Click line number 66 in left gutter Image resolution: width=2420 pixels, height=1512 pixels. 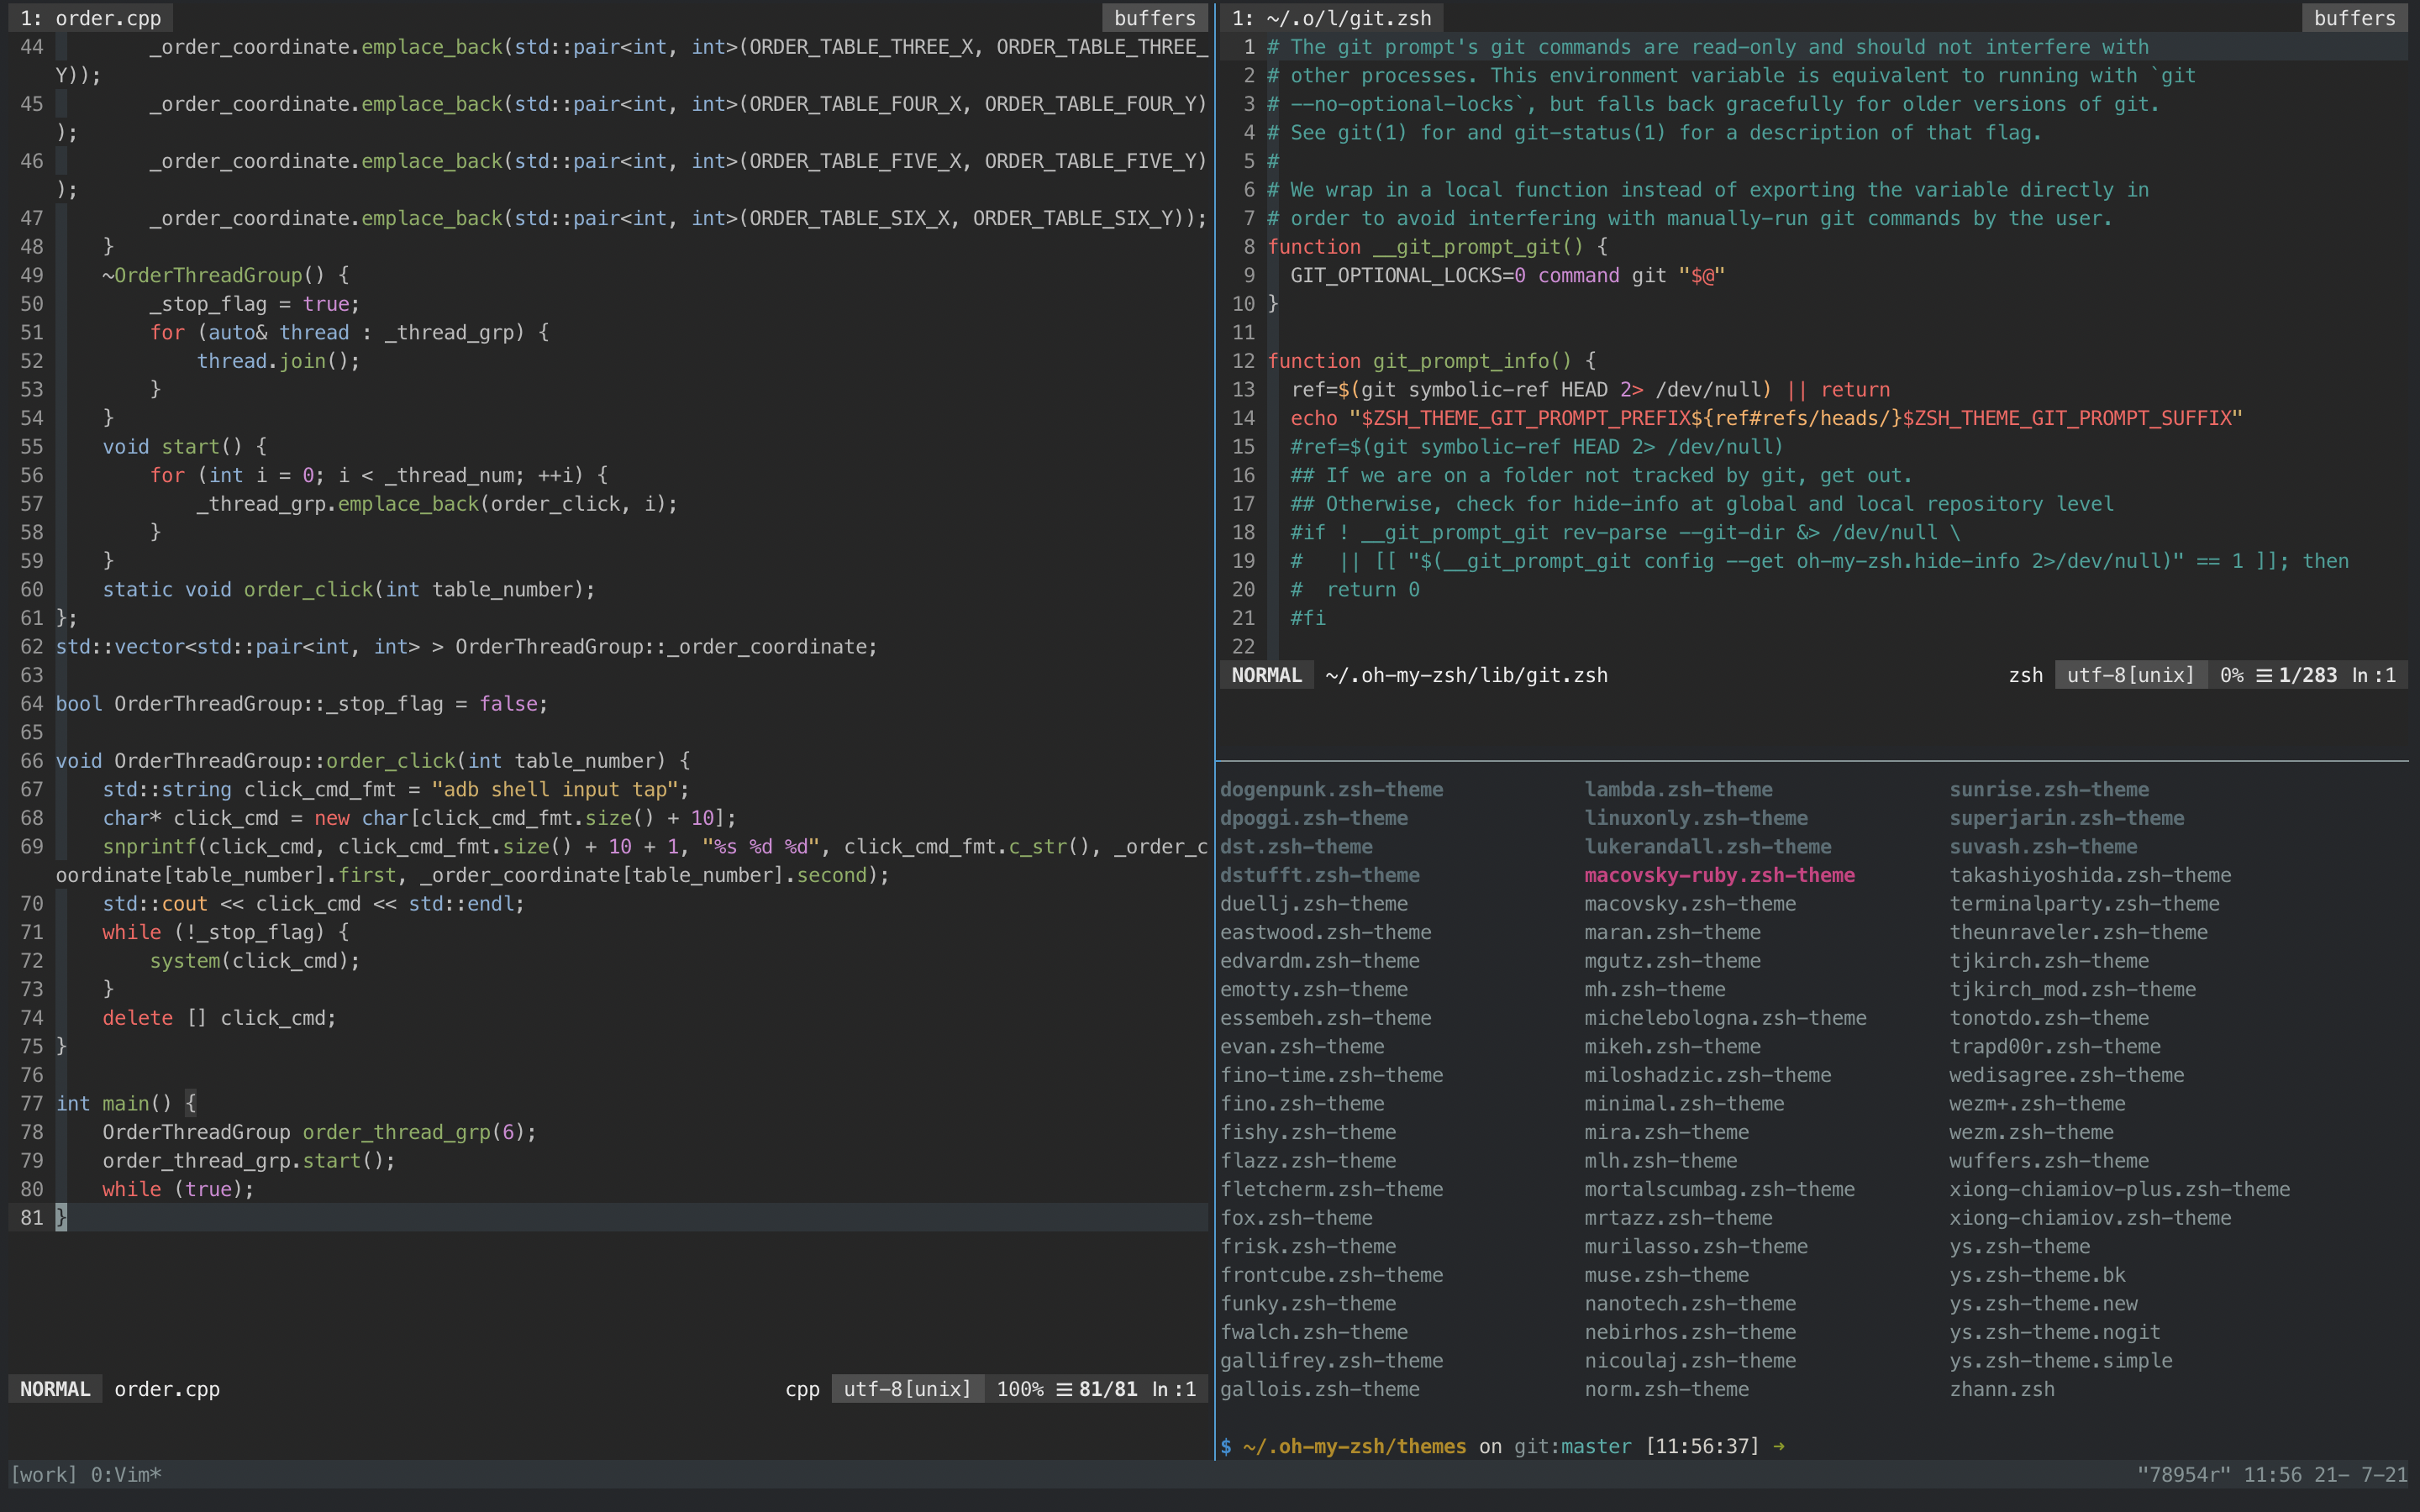pos(32,761)
